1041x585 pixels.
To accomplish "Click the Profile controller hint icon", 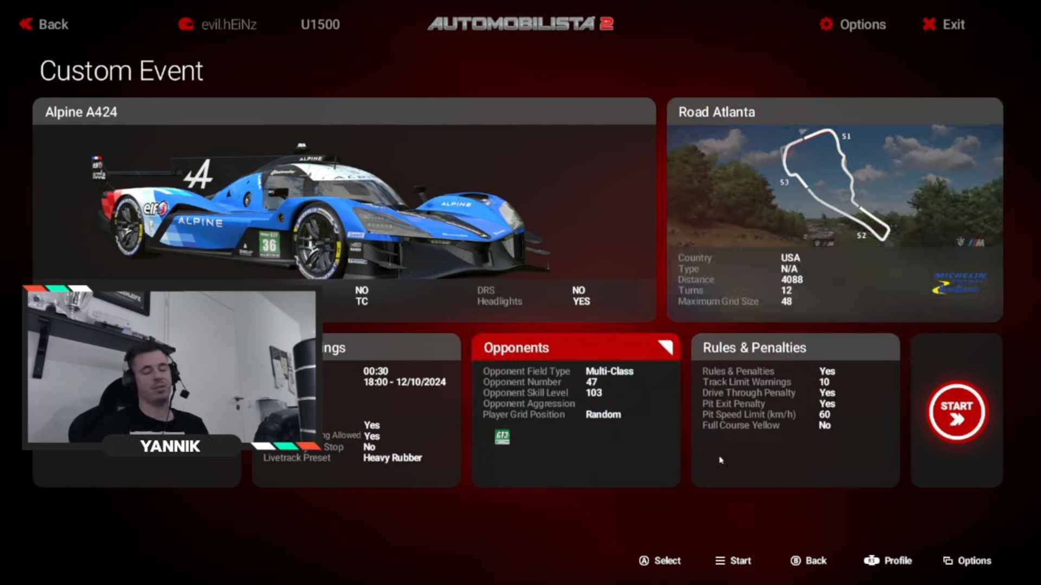I will click(x=871, y=561).
